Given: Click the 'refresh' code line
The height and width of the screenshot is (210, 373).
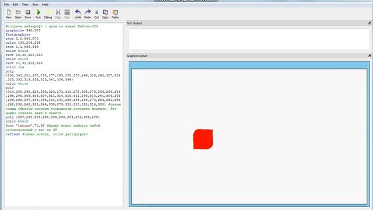Looking at the screenshot, I should point(47,134).
